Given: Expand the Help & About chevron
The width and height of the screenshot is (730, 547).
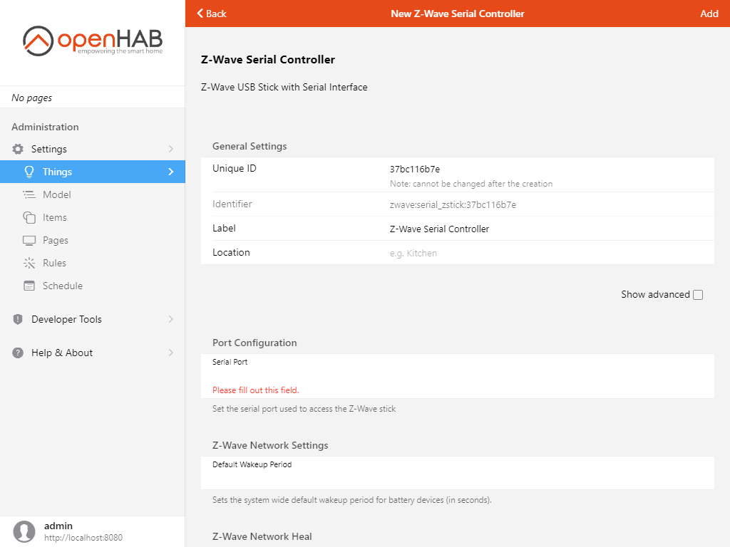Looking at the screenshot, I should click(170, 353).
